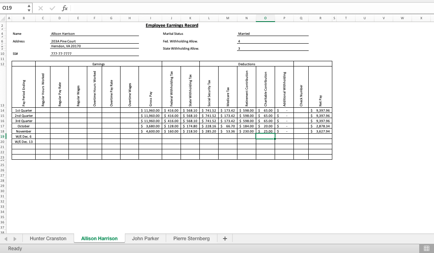Select row 19 by its header

tap(3, 136)
